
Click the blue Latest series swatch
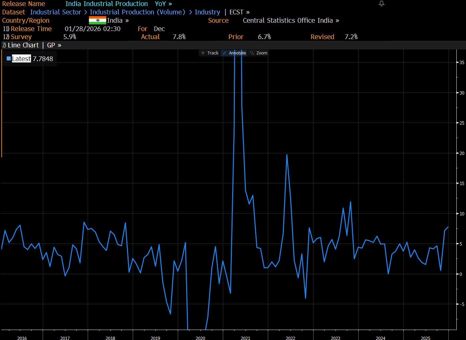tap(9, 59)
